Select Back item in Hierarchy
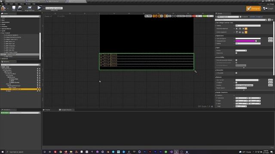The height and width of the screenshot is (154, 275). click(x=12, y=81)
